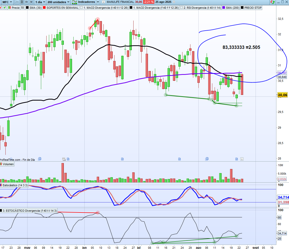Toggle 2. RSI Divergencia checkbox

[x=181, y=7]
